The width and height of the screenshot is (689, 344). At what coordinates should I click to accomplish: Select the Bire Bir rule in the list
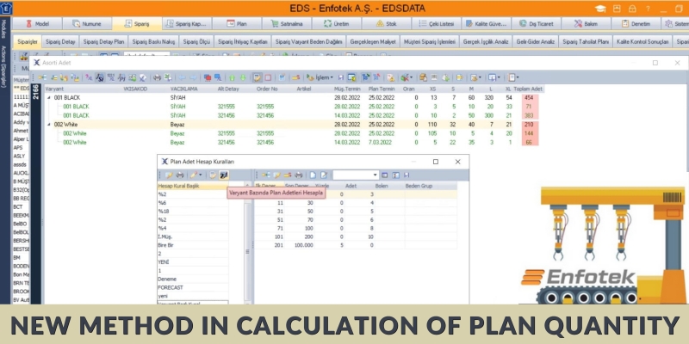click(x=193, y=245)
